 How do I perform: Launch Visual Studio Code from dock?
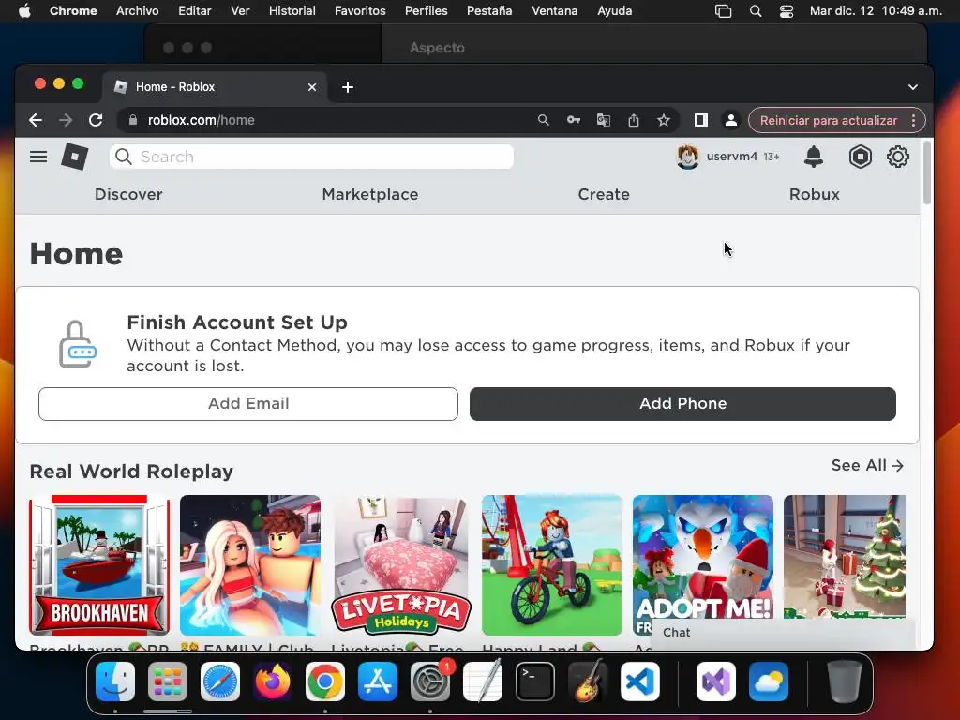640,682
